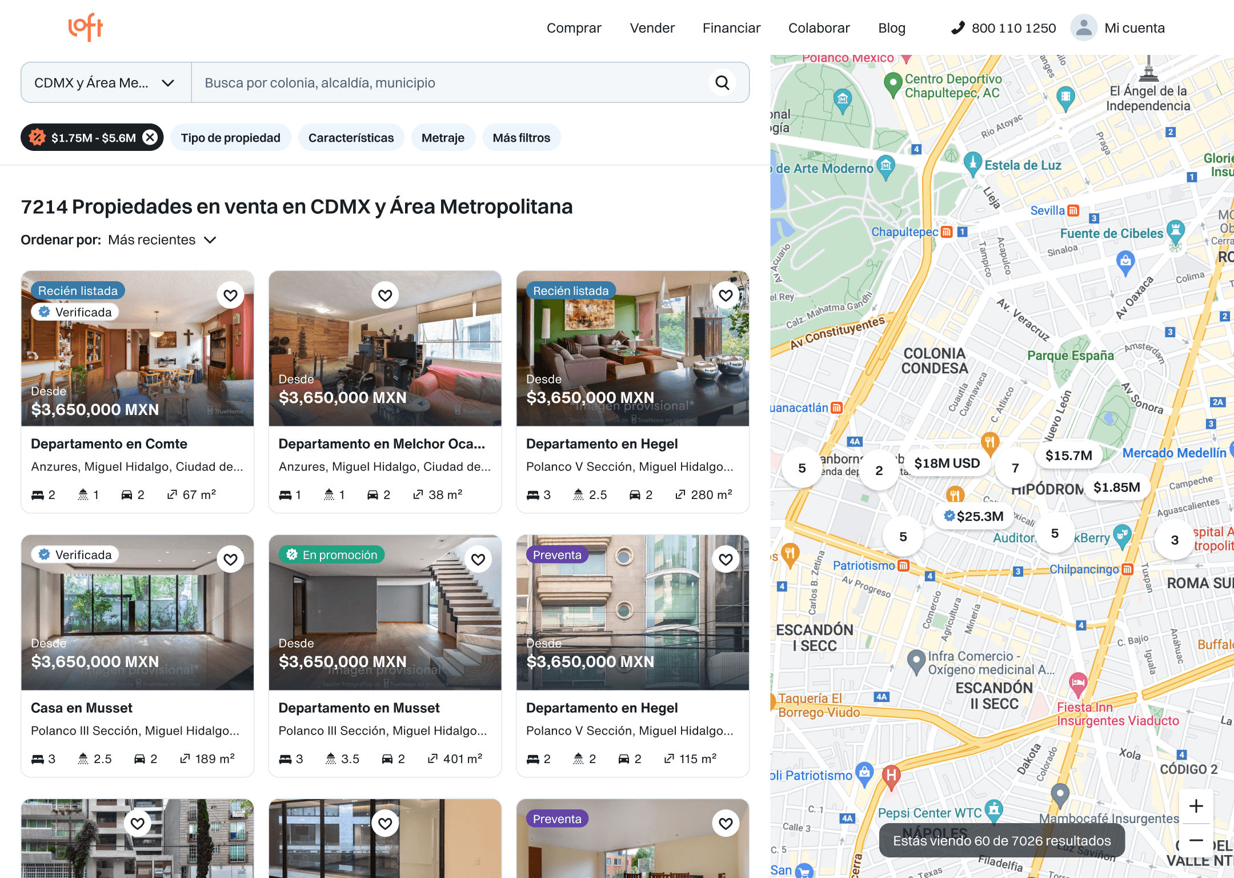
Task: Select the cluster marker labeled 3
Action: tap(1175, 540)
